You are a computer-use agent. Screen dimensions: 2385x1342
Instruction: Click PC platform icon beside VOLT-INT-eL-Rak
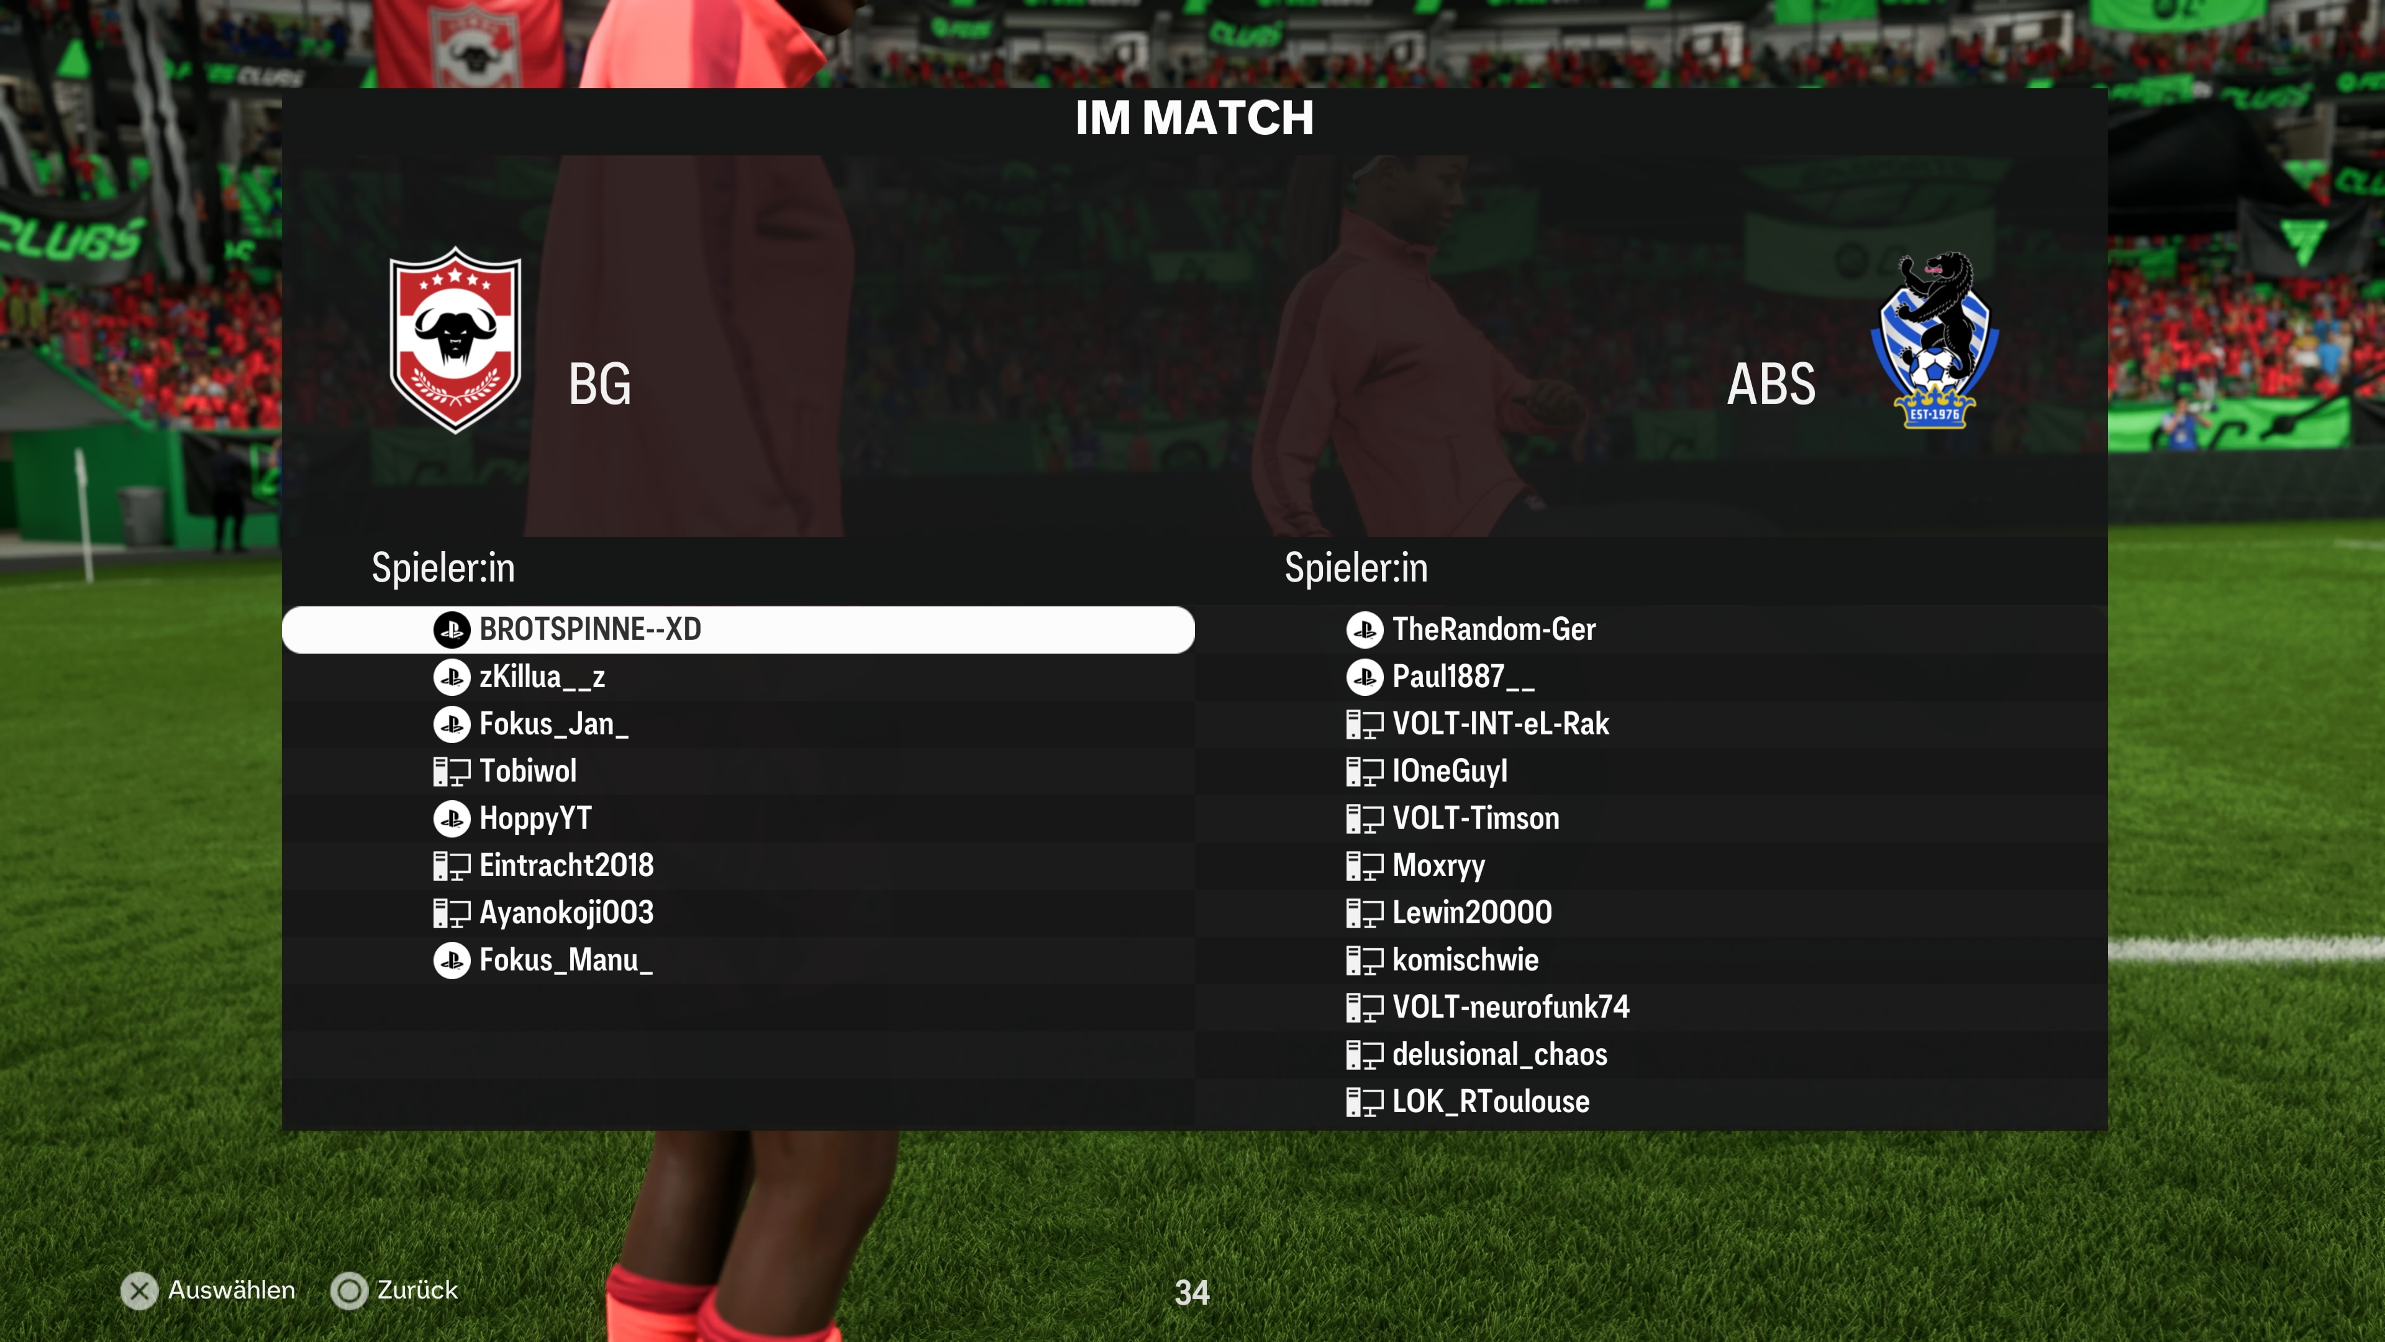pyautogui.click(x=1365, y=724)
